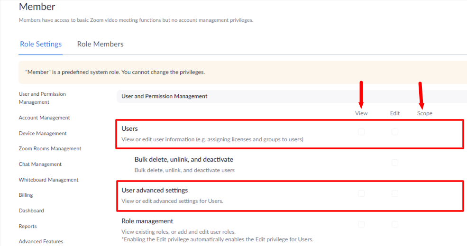467x246 pixels.
Task: Toggle the View checkbox for Users
Action: [361, 132]
